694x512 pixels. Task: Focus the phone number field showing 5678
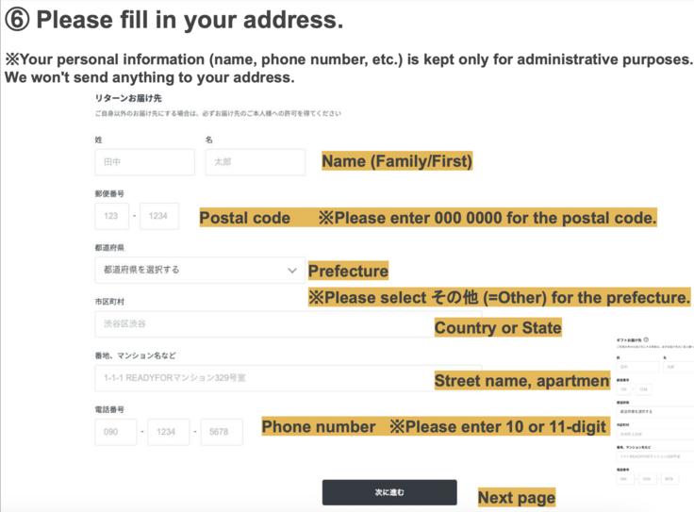pyautogui.click(x=223, y=432)
